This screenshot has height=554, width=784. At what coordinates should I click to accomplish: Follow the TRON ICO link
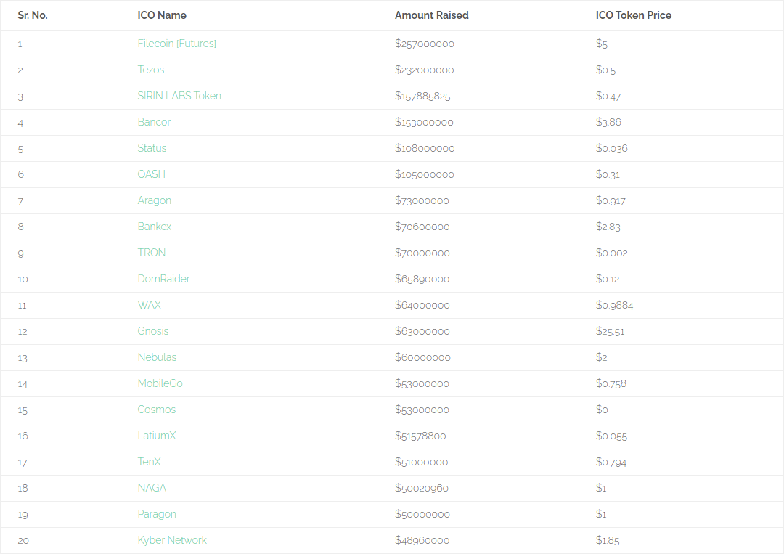point(152,253)
